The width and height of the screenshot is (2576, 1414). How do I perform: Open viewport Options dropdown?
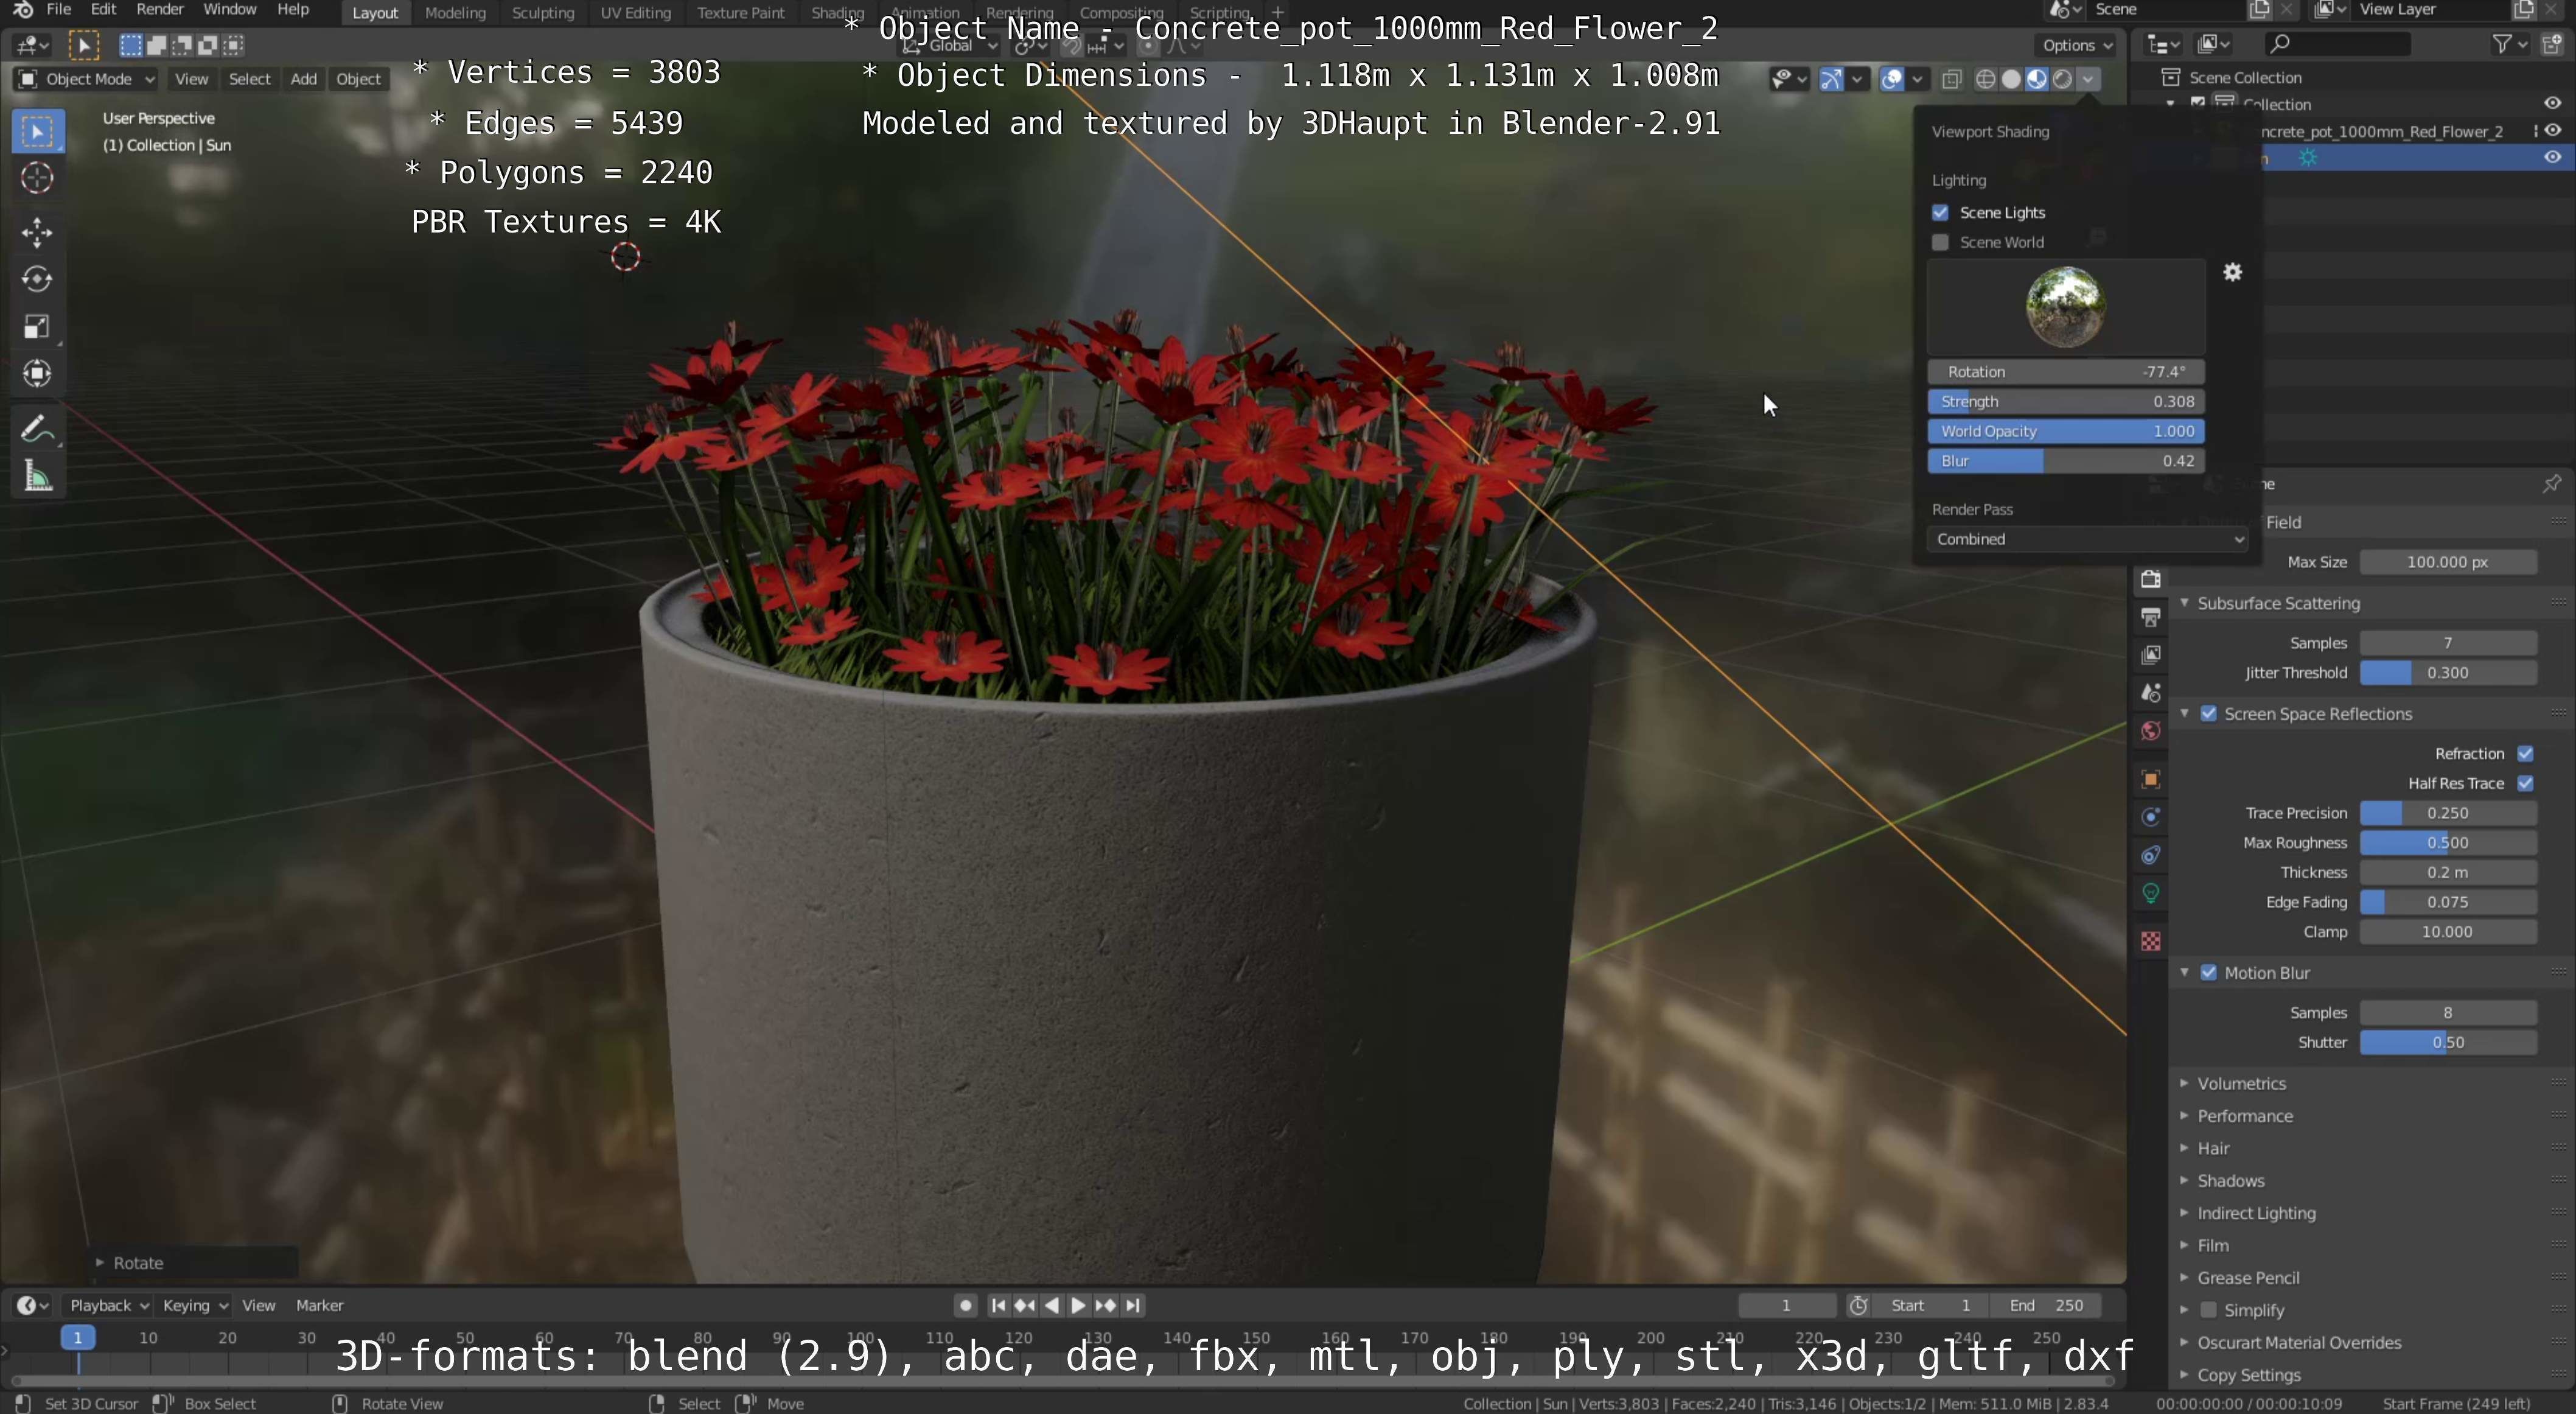(x=2077, y=45)
